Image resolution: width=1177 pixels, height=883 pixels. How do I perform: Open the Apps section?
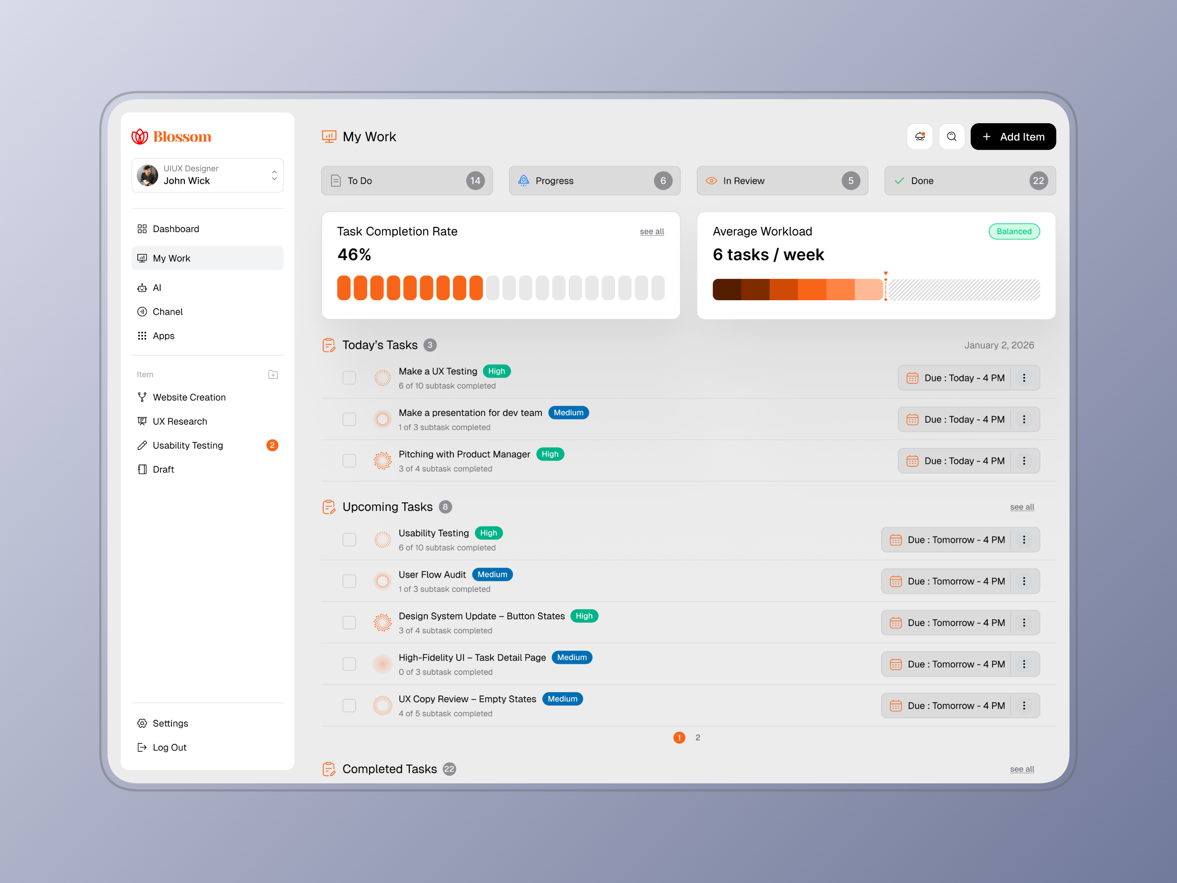[x=207, y=336]
